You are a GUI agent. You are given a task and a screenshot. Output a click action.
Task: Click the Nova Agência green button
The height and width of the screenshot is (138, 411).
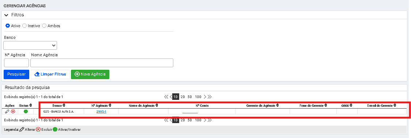[90, 74]
